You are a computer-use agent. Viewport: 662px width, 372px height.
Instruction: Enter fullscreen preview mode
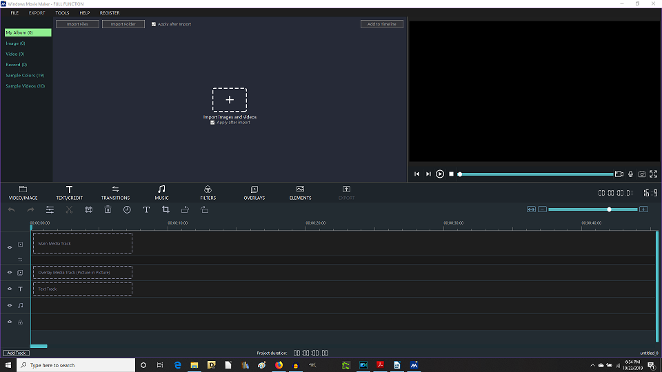click(654, 174)
